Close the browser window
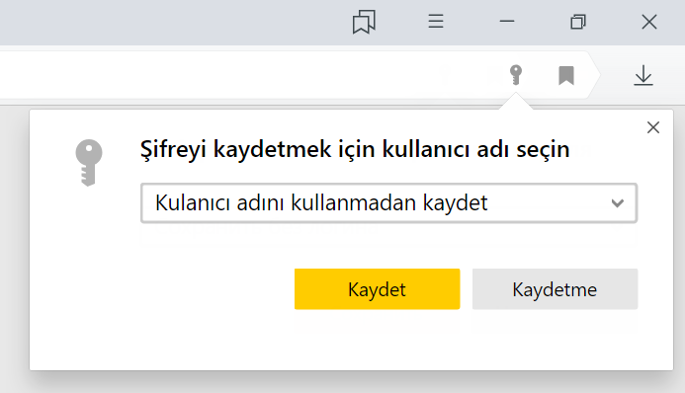 (x=649, y=22)
